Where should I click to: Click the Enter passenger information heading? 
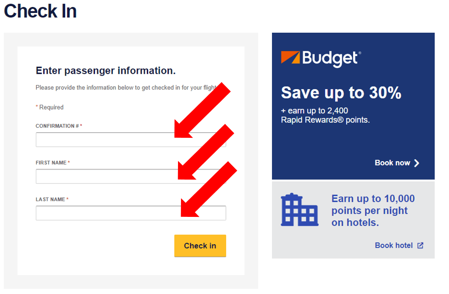click(106, 71)
